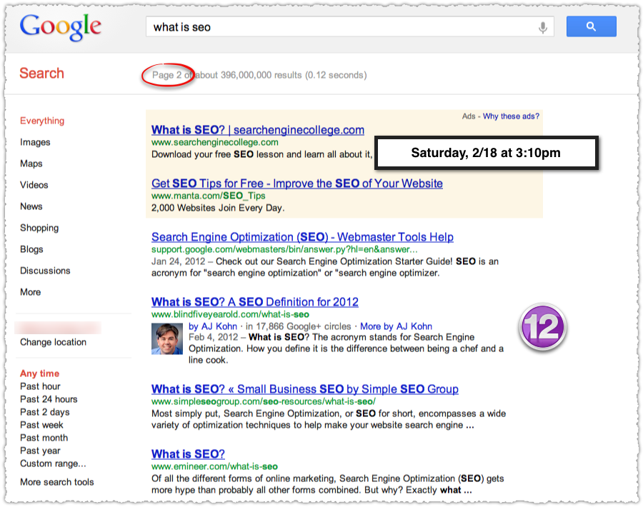This screenshot has width=643, height=507.
Task: Click the www.emineer.com/what-is-seo URL text
Action: pyautogui.click(x=214, y=466)
